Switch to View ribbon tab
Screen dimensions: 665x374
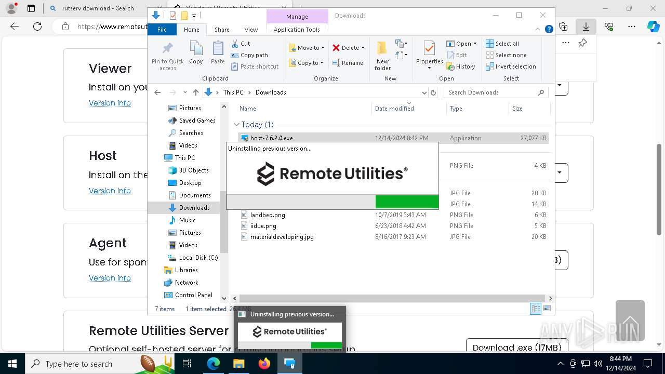[251, 30]
